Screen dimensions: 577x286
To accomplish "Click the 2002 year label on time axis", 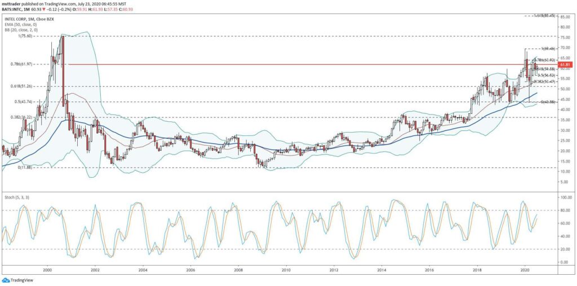I will [x=95, y=270].
